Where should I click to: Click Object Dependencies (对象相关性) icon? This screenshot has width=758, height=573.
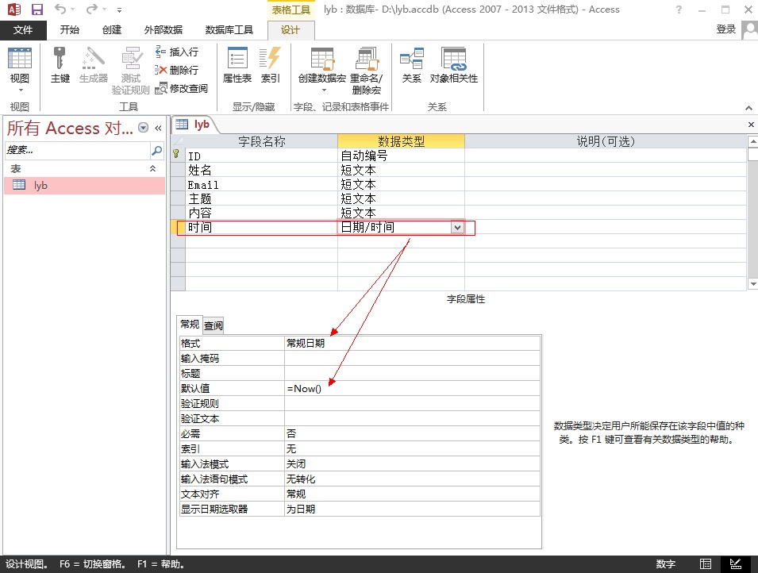[x=454, y=64]
